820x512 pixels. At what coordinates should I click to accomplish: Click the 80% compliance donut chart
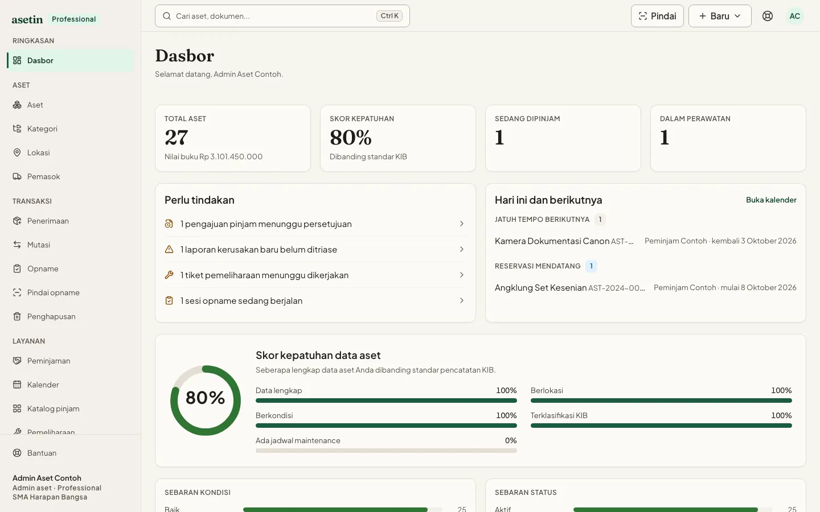pyautogui.click(x=206, y=400)
